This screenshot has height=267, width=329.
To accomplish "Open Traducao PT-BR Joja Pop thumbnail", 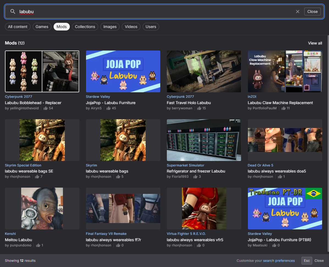I will click(285, 208).
